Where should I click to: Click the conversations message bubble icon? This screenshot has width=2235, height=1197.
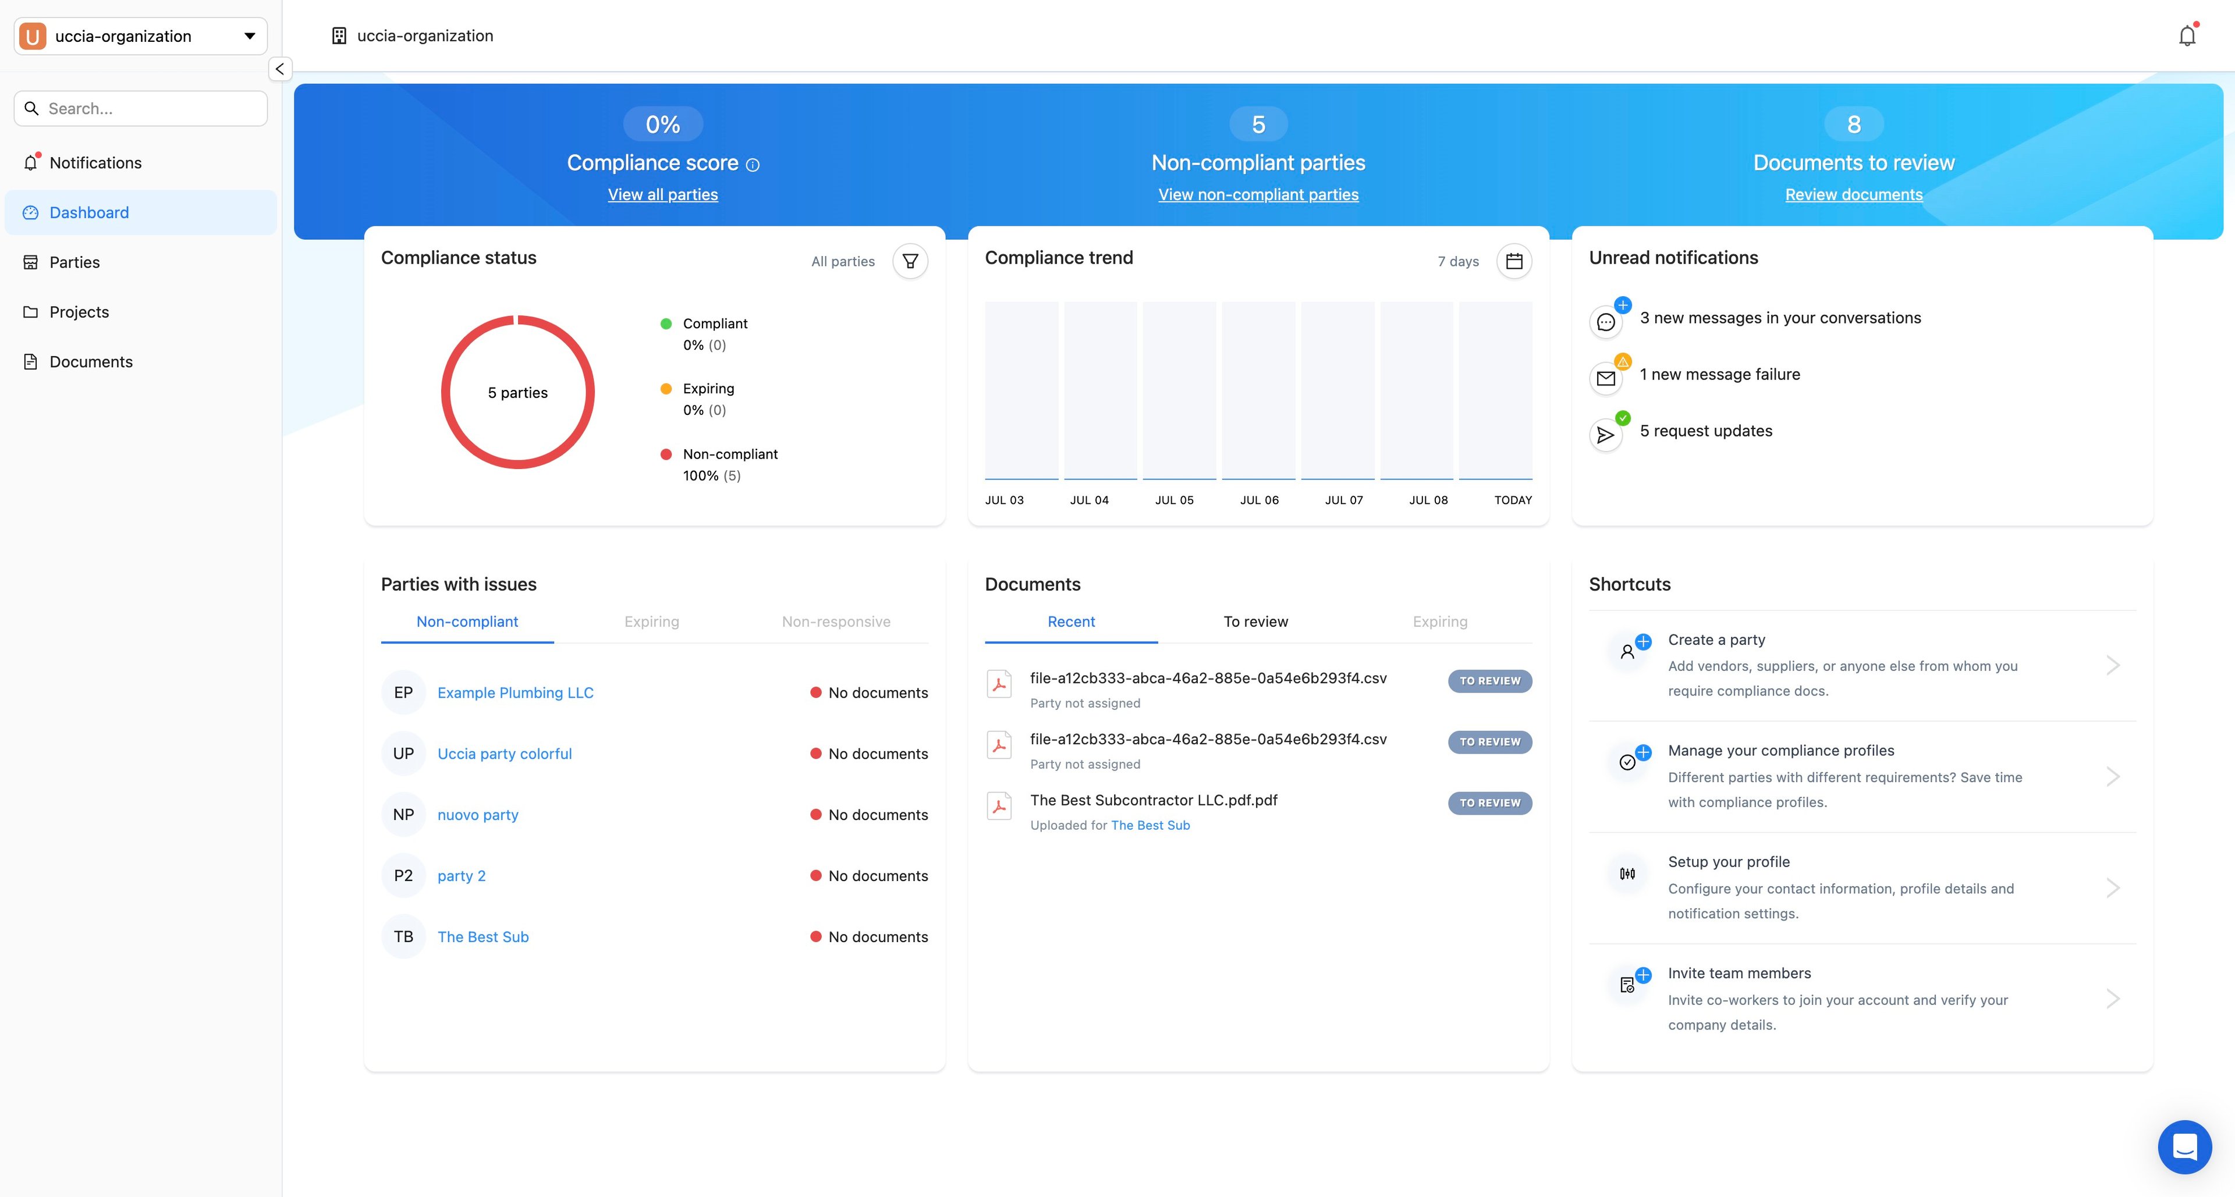click(1606, 322)
